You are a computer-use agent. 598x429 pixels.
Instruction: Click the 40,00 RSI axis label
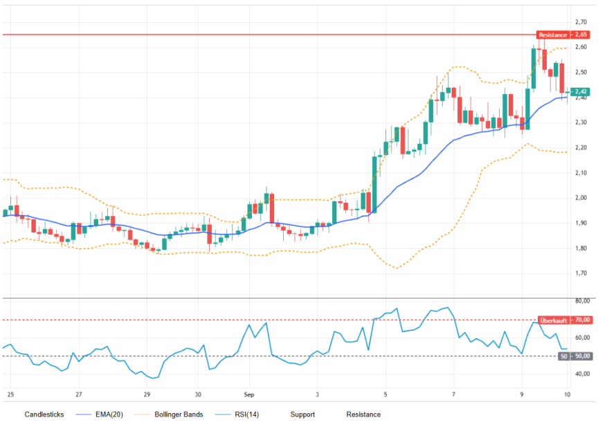[x=582, y=374]
